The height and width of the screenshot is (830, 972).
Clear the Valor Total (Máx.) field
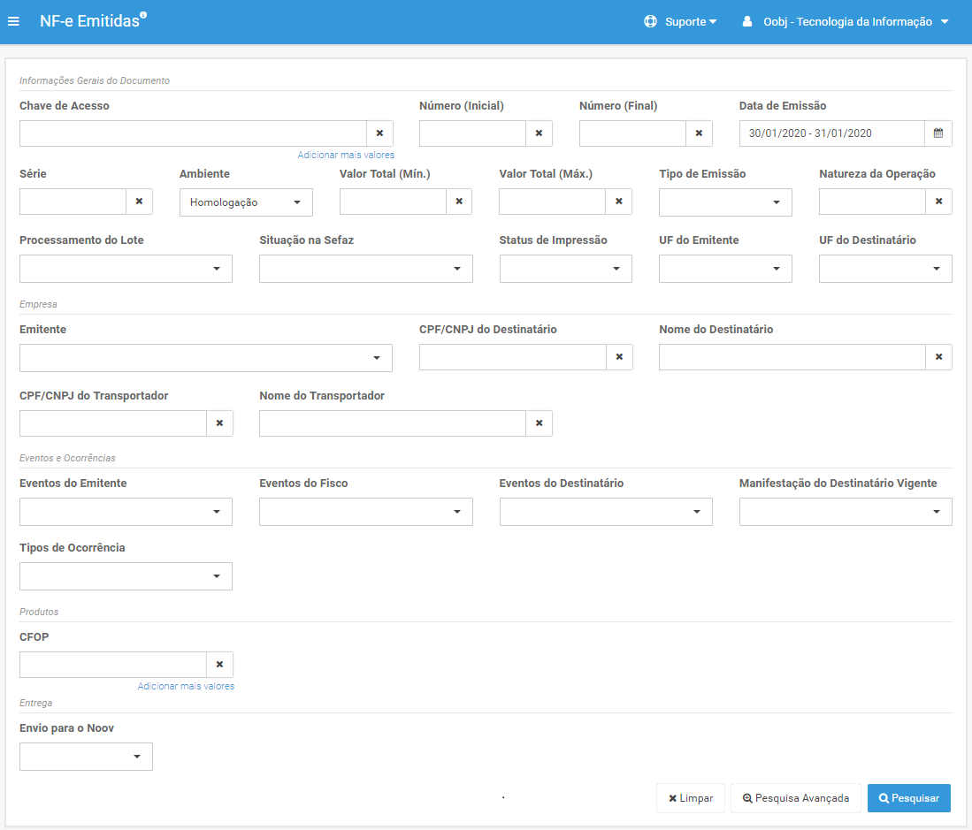pos(618,202)
